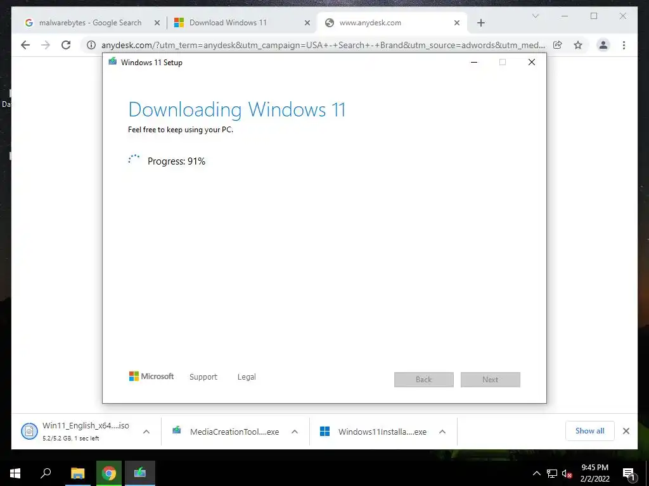The height and width of the screenshot is (486, 649).
Task: Minimize the Windows 11 Setup window
Action: point(474,62)
